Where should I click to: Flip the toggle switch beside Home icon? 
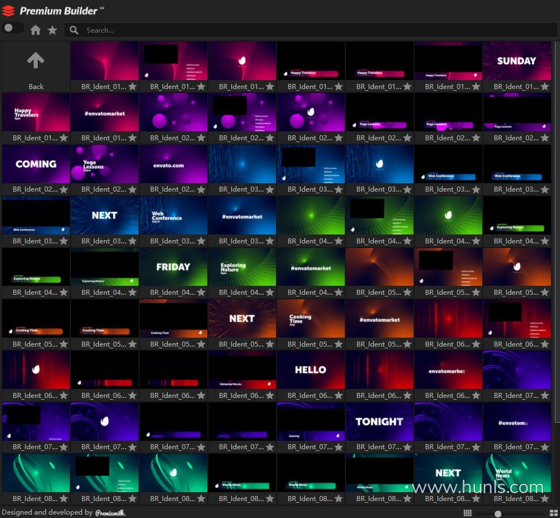(x=13, y=28)
